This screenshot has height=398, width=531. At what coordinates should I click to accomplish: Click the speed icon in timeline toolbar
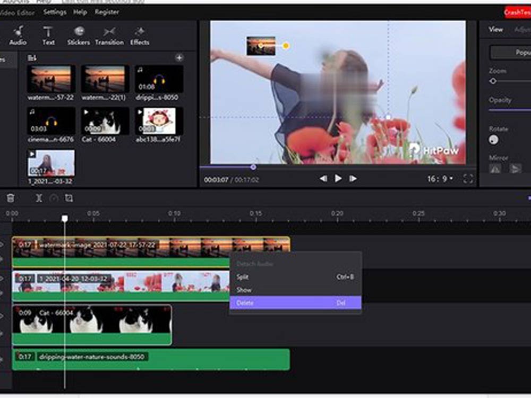click(x=54, y=198)
